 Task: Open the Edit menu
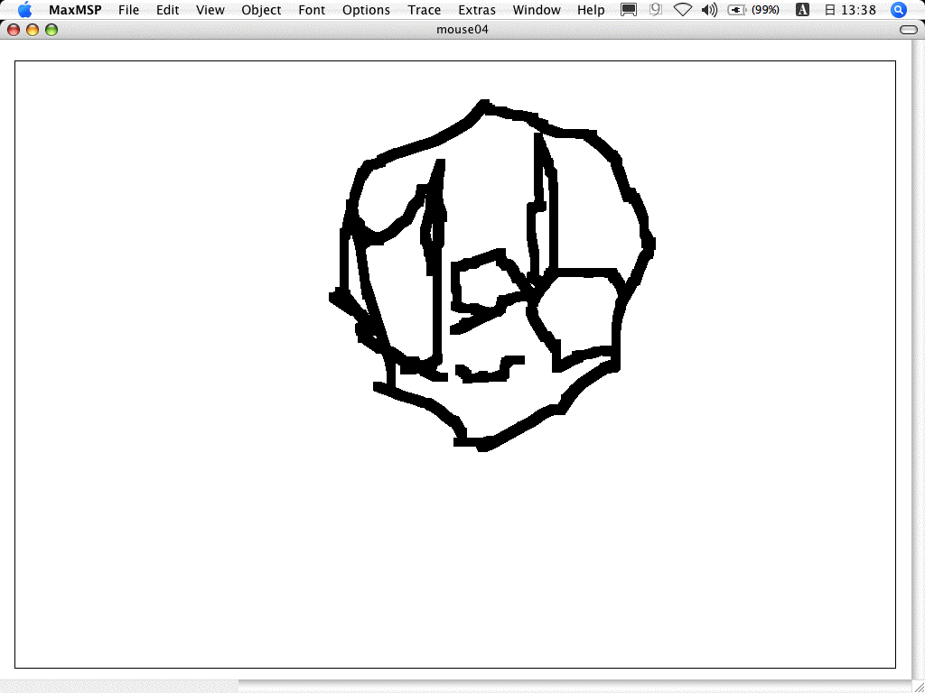pos(167,10)
